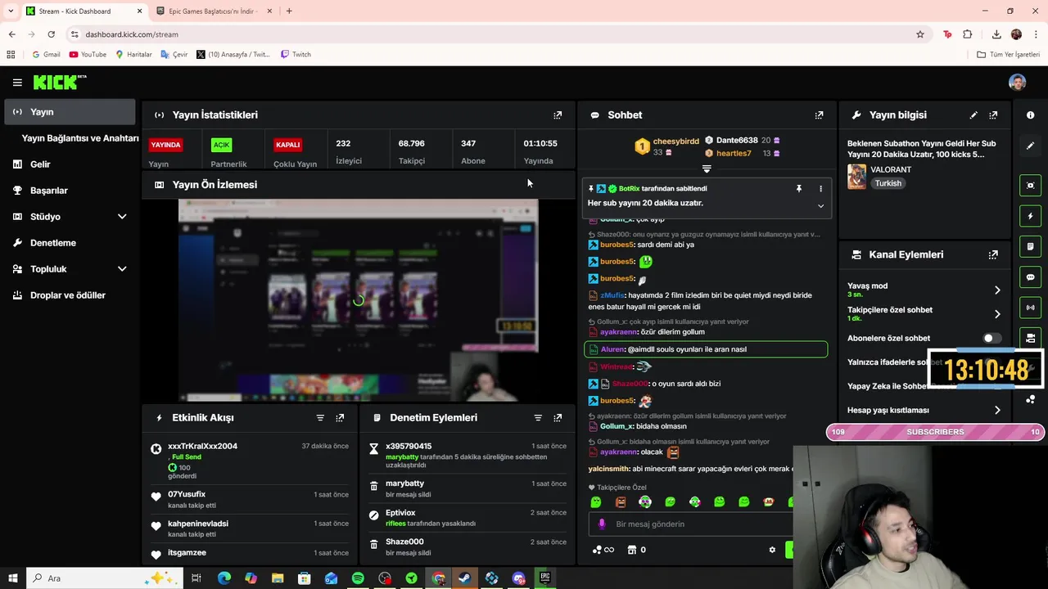Open the Twitch bookmark
The height and width of the screenshot is (589, 1048).
click(x=296, y=55)
